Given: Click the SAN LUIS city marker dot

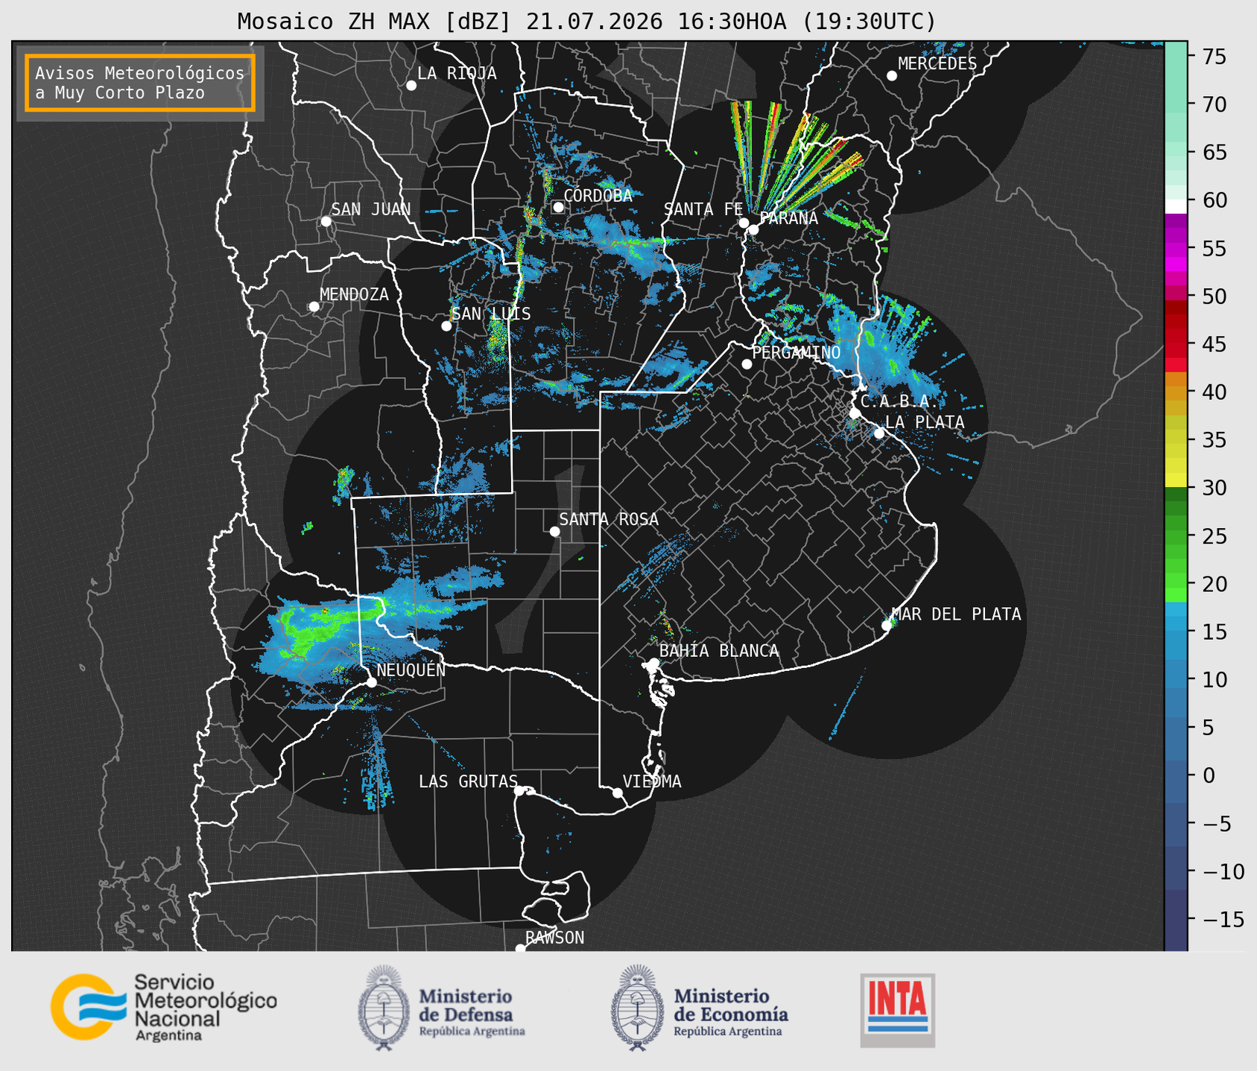Looking at the screenshot, I should click(446, 326).
